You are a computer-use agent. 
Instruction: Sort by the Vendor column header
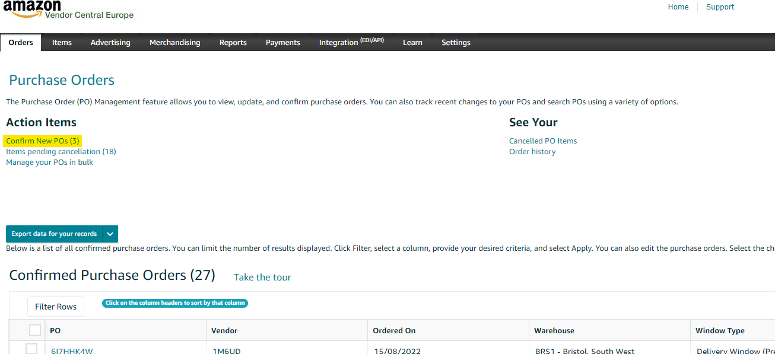pyautogui.click(x=225, y=331)
